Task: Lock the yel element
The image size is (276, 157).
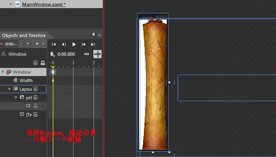Action: click(x=42, y=97)
